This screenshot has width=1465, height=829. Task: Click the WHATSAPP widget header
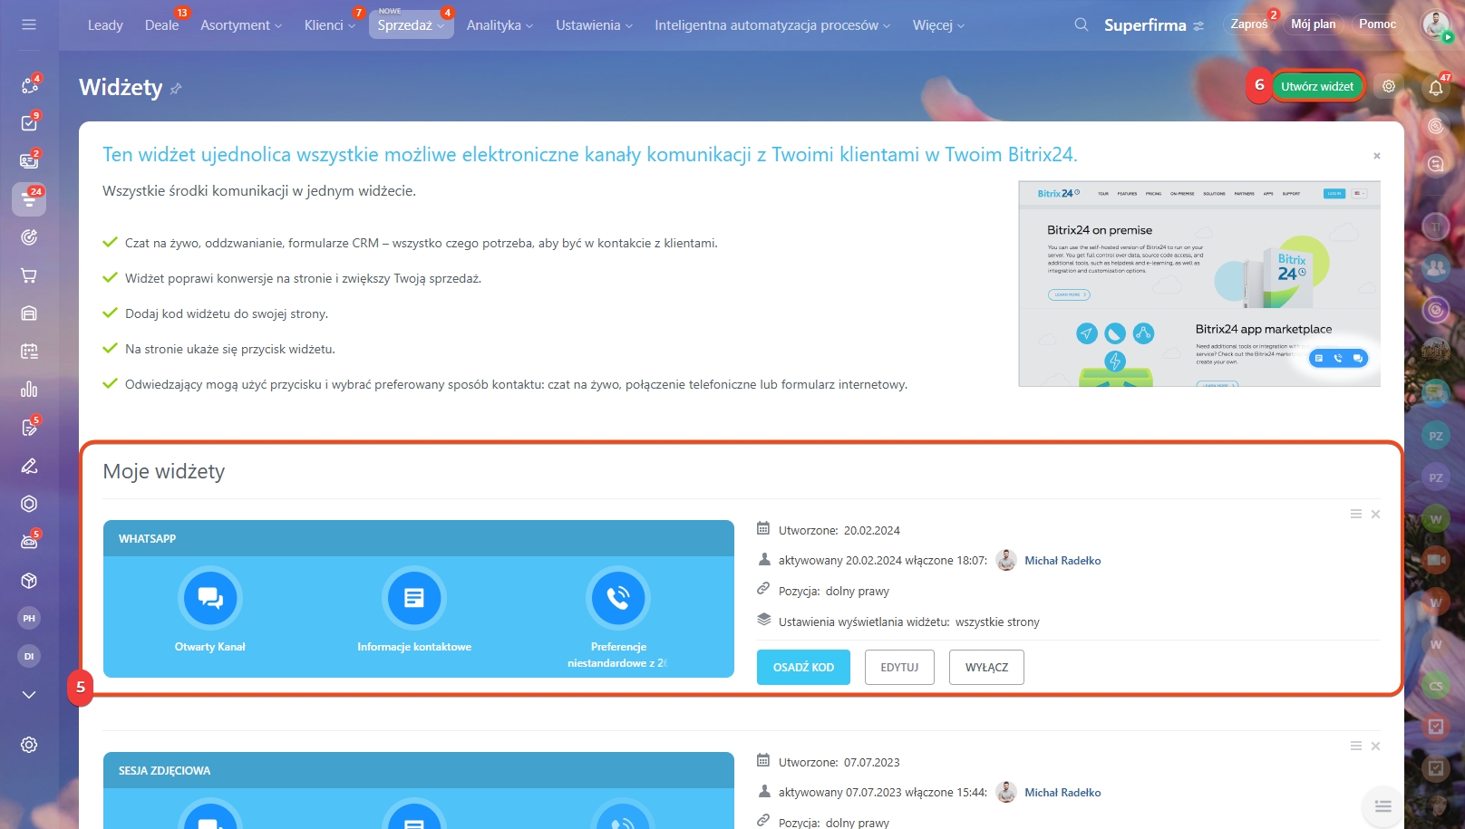419,538
